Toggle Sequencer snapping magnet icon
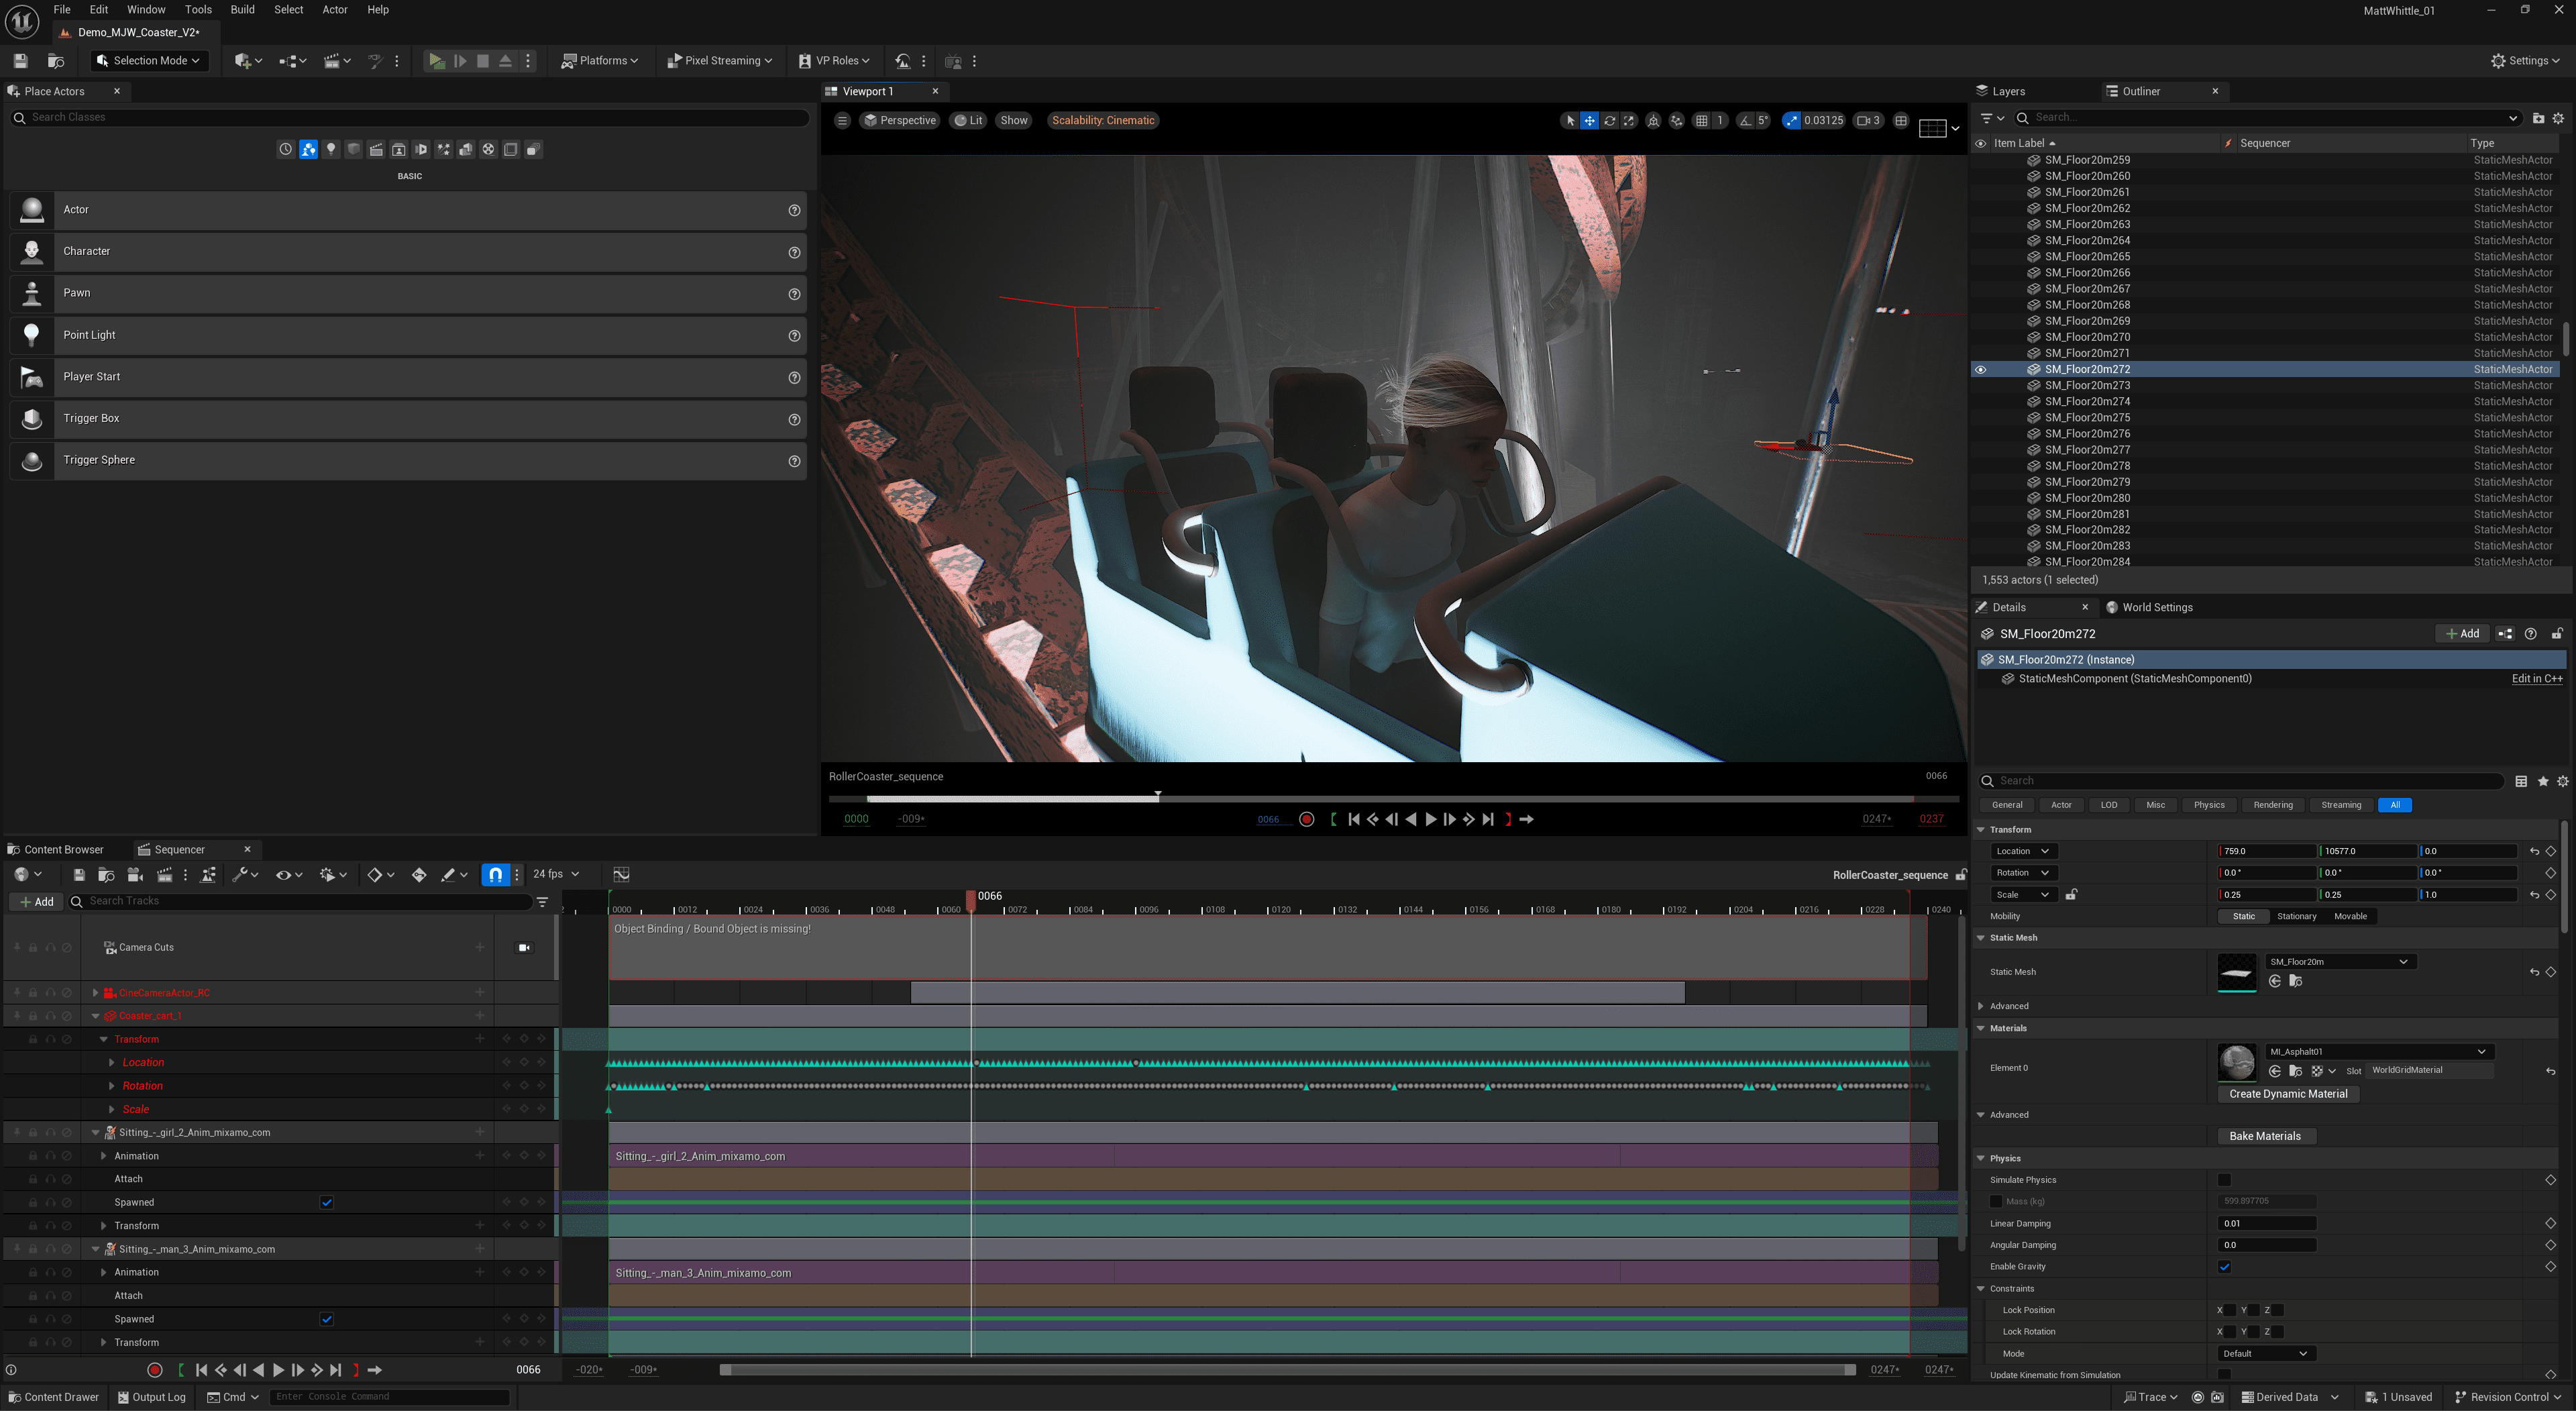 coord(496,874)
